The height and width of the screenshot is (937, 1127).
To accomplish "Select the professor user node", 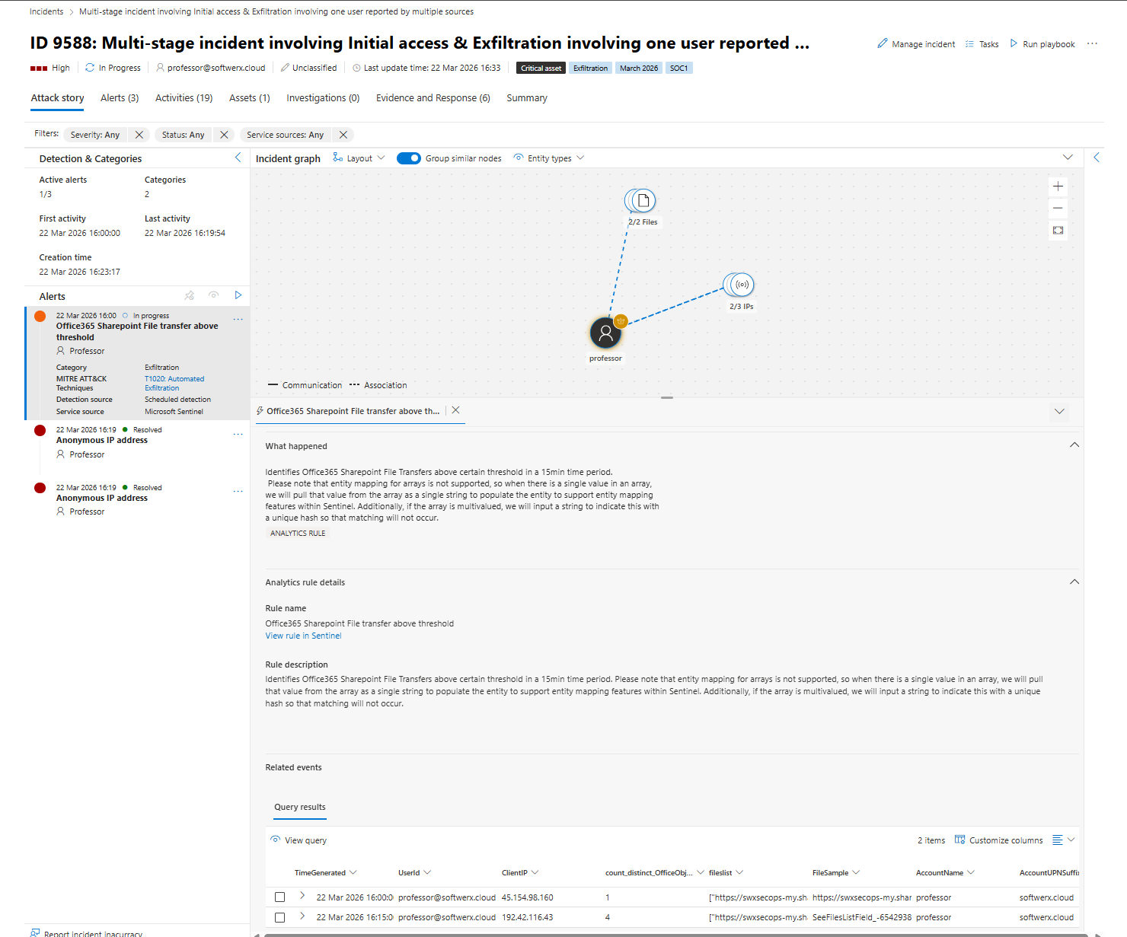I will [605, 333].
